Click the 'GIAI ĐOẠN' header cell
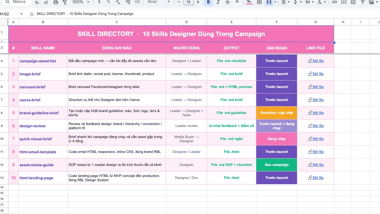This screenshot has height=214, width=380. tap(276, 48)
